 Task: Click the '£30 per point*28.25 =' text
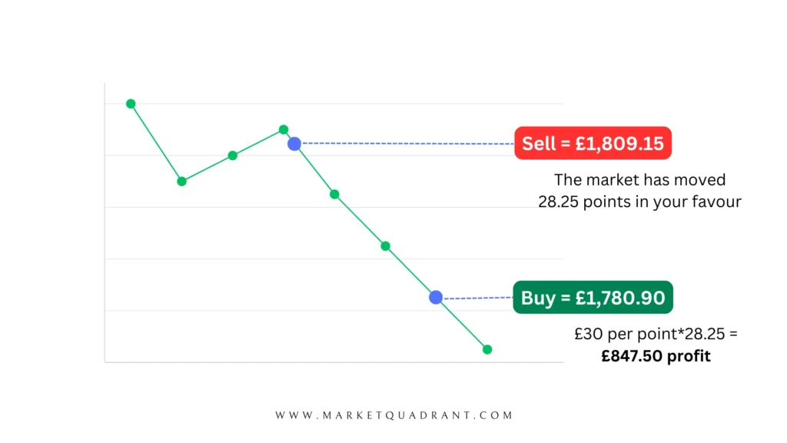[656, 334]
